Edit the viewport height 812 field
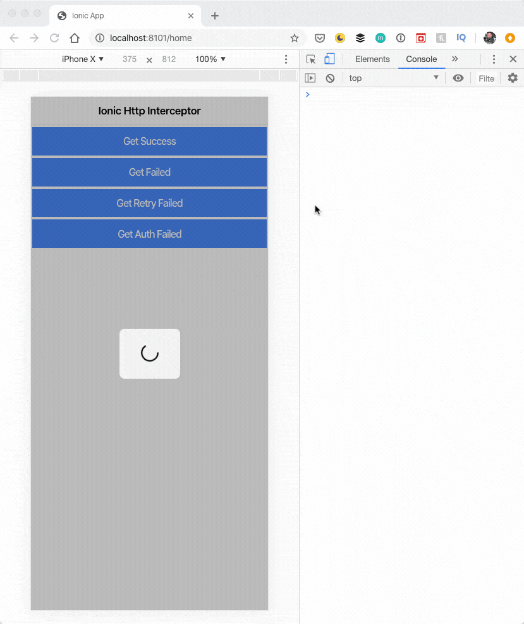This screenshot has height=624, width=524. pos(169,59)
